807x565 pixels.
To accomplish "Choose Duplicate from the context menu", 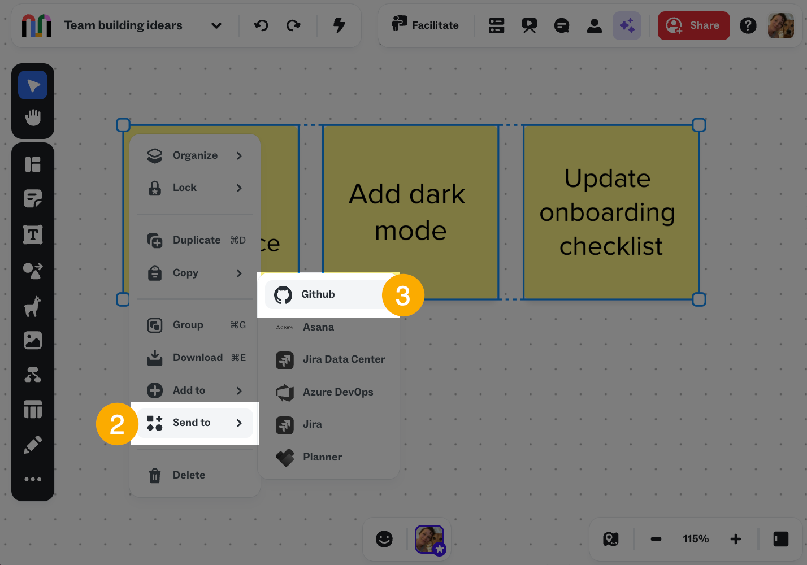I will (x=195, y=240).
